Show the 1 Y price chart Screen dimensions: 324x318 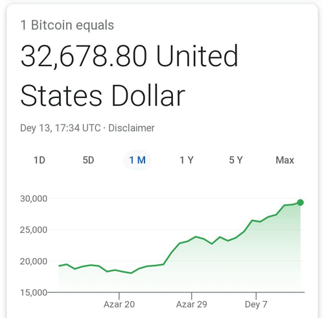click(187, 160)
